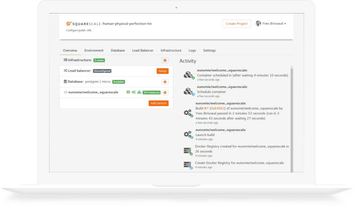Image resolution: width=356 pixels, height=207 pixels.
Task: Click the Launch build gears icon
Action: coord(187,134)
